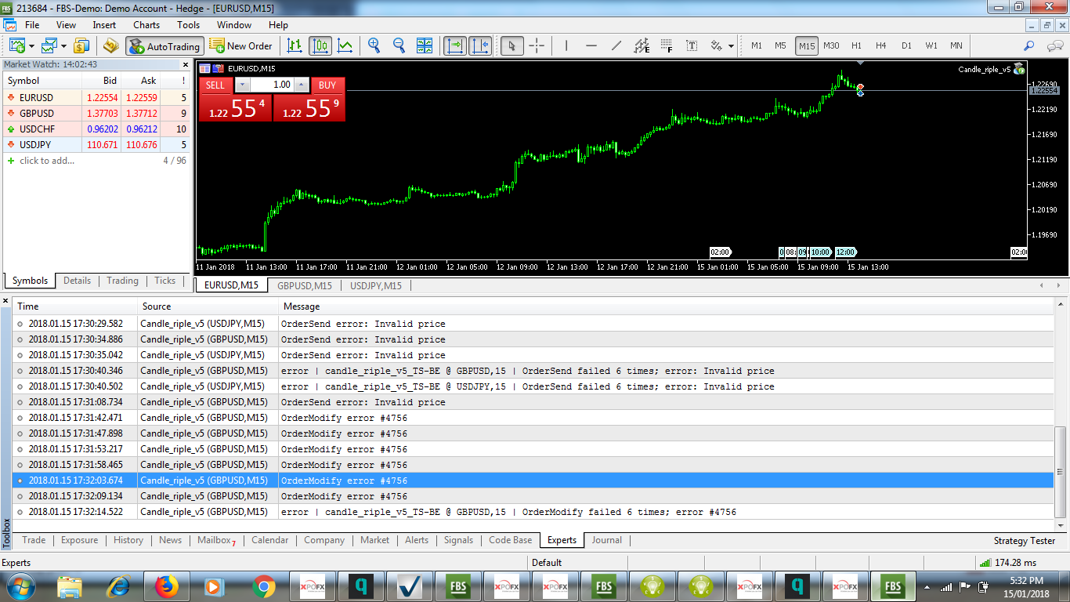Tile windows with the grid icon
1070x602 pixels.
pos(425,45)
